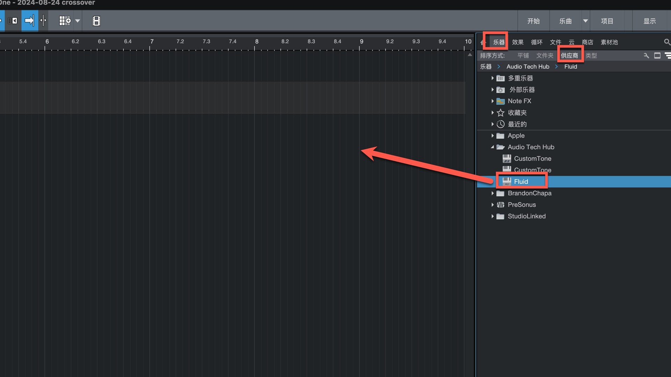671x377 pixels.
Task: Expand the 收藏夹 triangle
Action: click(x=492, y=113)
